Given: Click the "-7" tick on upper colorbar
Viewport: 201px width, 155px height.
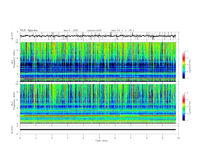Looking at the screenshot, I should click(187, 79).
